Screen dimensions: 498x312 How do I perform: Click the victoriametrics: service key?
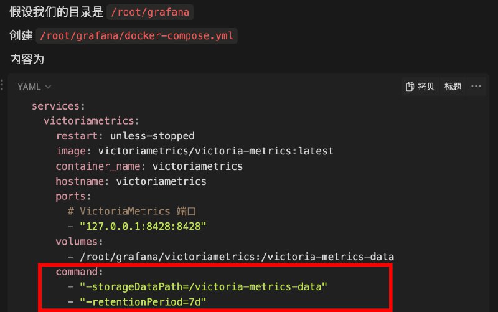(x=92, y=121)
